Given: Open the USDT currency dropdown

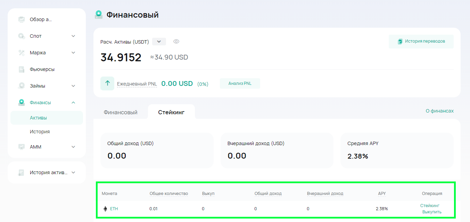Looking at the screenshot, I should 159,42.
